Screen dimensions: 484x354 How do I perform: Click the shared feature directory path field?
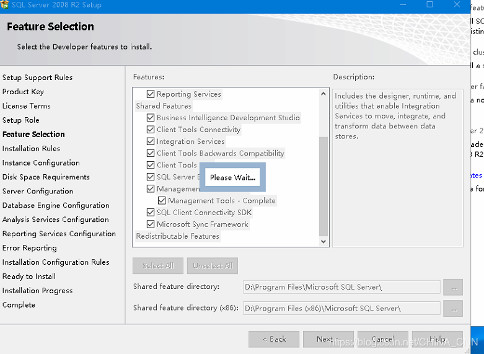tap(341, 287)
